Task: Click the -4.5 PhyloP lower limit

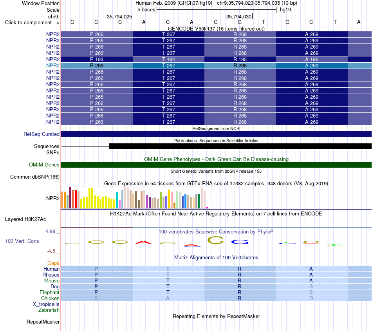Action: pyautogui.click(x=51, y=251)
